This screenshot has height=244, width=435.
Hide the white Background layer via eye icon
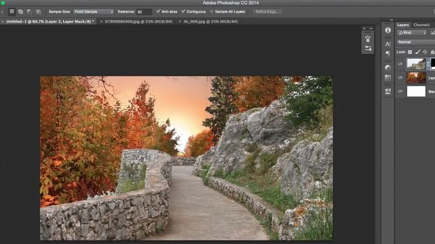click(400, 91)
